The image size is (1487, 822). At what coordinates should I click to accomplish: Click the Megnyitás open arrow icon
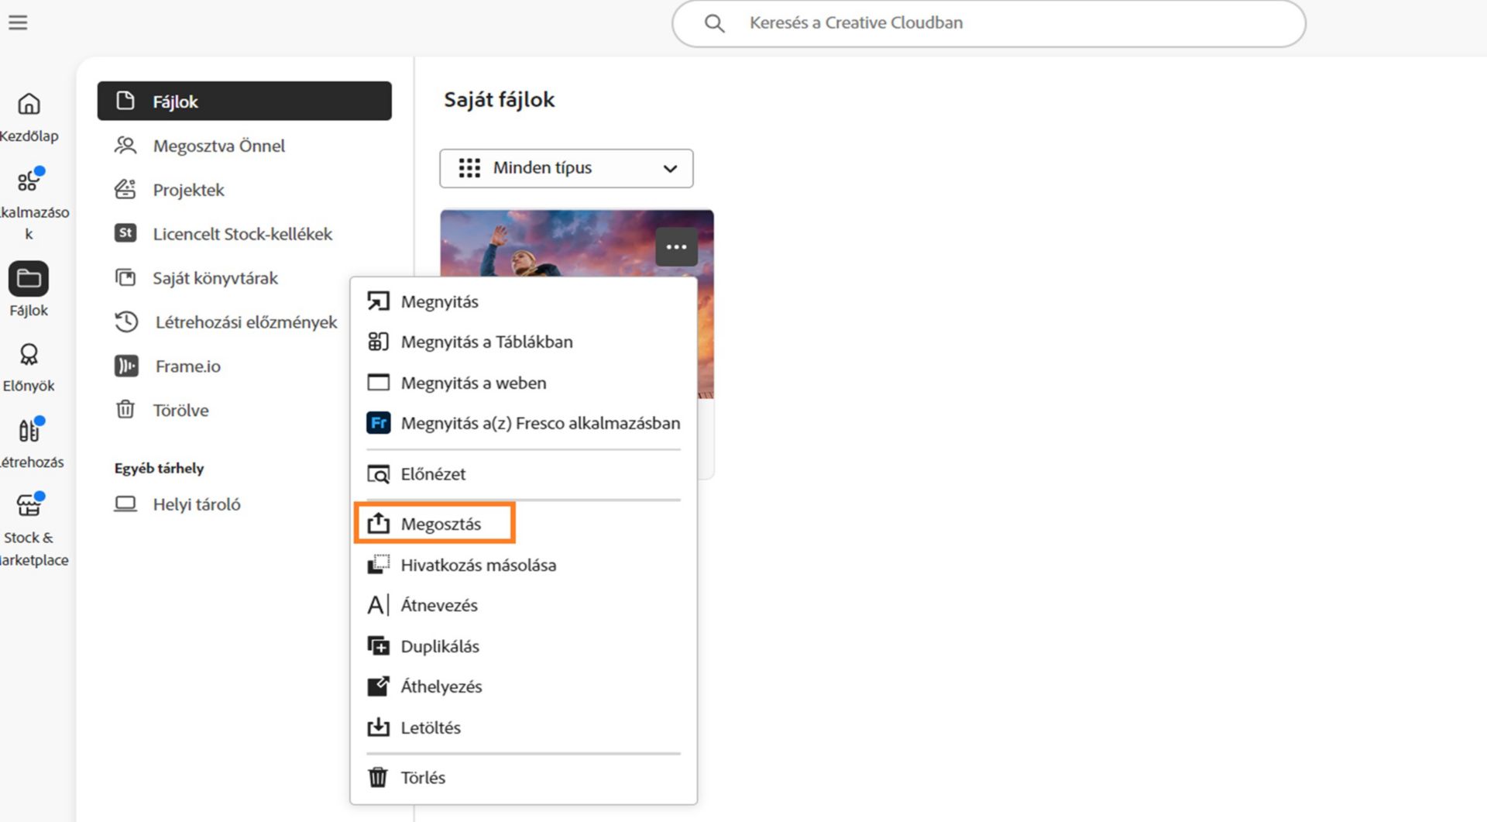(378, 301)
